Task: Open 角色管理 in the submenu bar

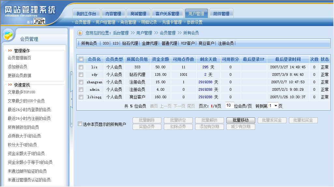Action: 128,22
